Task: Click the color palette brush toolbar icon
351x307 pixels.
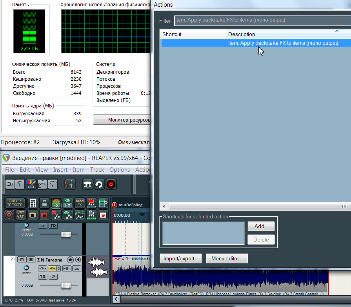Action: [x=31, y=184]
